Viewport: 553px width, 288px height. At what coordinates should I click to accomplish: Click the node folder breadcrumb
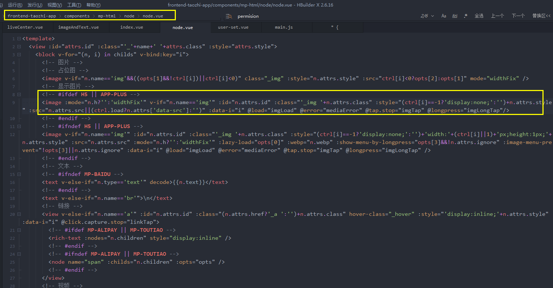point(129,16)
